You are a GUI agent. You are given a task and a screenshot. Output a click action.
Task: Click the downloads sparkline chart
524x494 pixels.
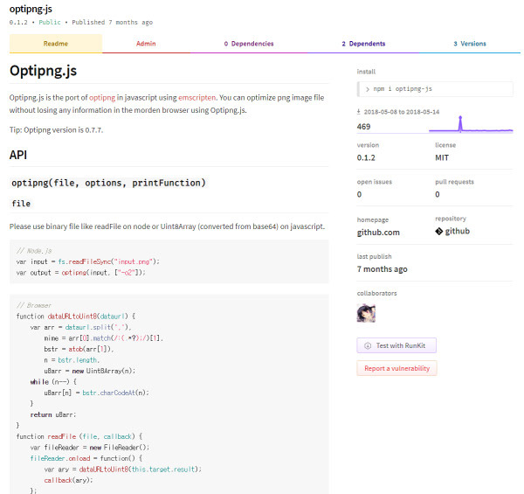tap(471, 125)
